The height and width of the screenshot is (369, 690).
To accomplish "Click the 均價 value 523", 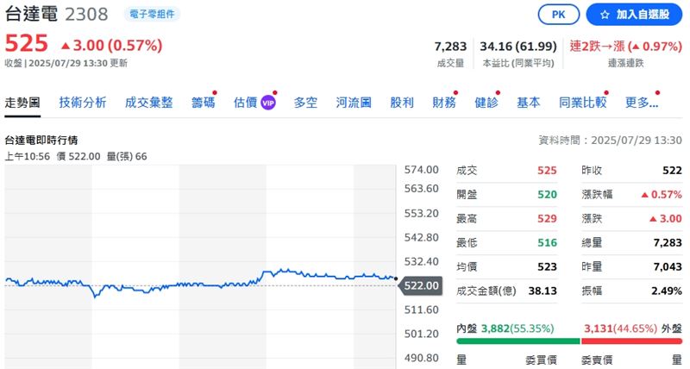I will [547, 267].
